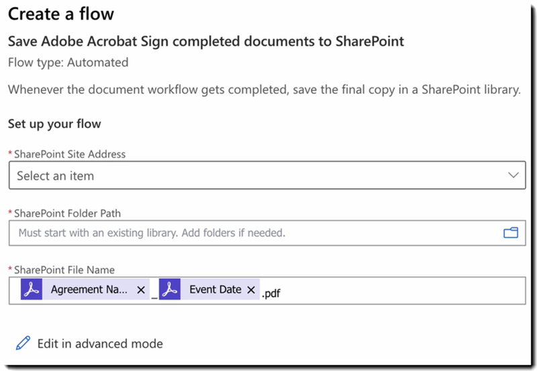Remove the Agreement Name token with its X
This screenshot has width=537, height=371.
point(140,290)
